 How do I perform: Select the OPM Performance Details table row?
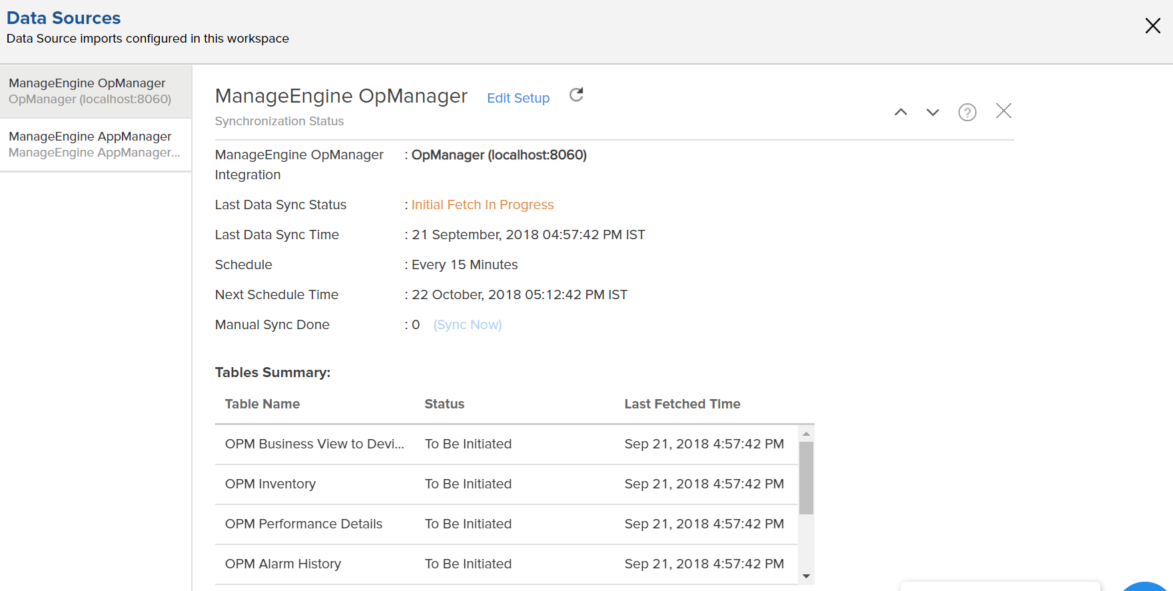(x=506, y=524)
